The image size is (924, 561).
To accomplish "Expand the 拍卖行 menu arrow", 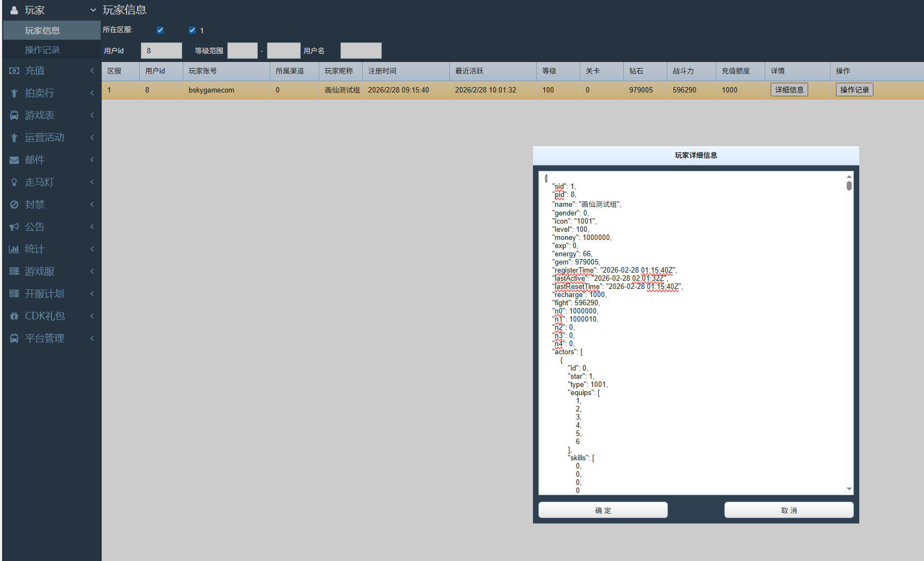I will (92, 93).
